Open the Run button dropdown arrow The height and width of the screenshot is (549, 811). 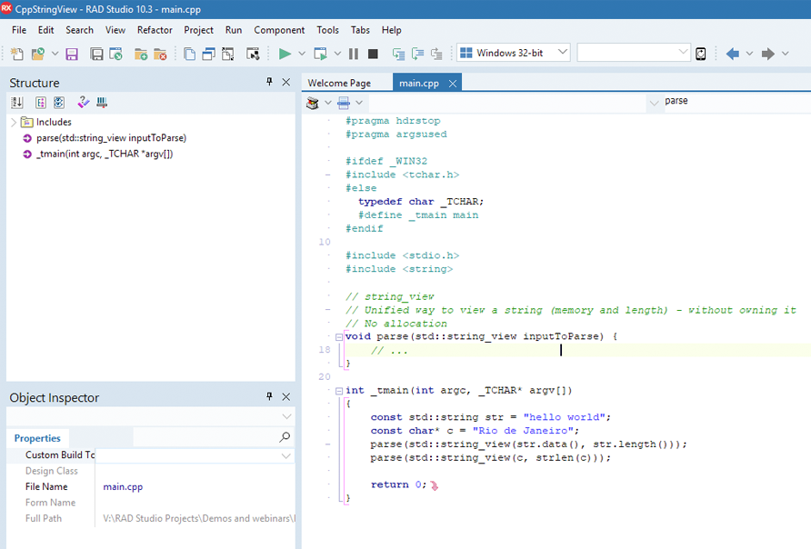tap(302, 54)
